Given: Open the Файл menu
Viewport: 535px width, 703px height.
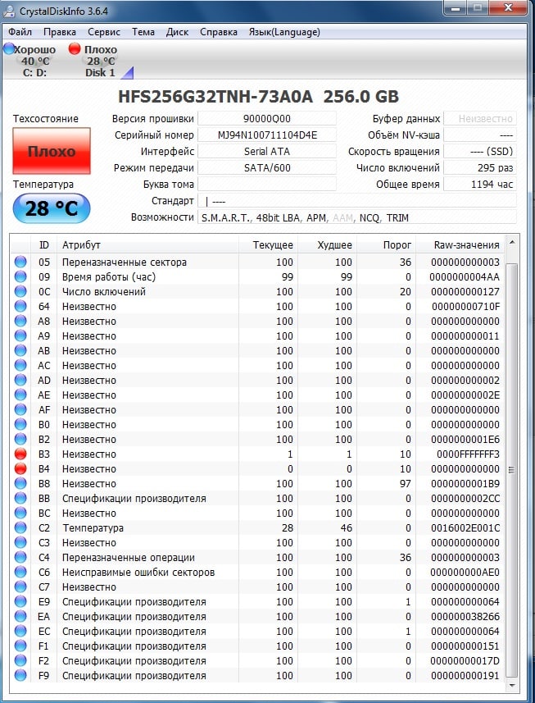Looking at the screenshot, I should click(x=20, y=32).
